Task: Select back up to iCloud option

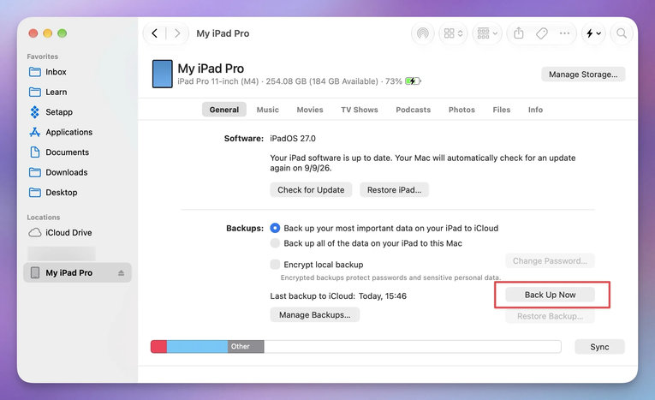Action: click(x=275, y=228)
